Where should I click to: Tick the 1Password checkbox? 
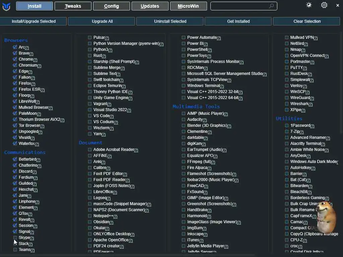287,125
